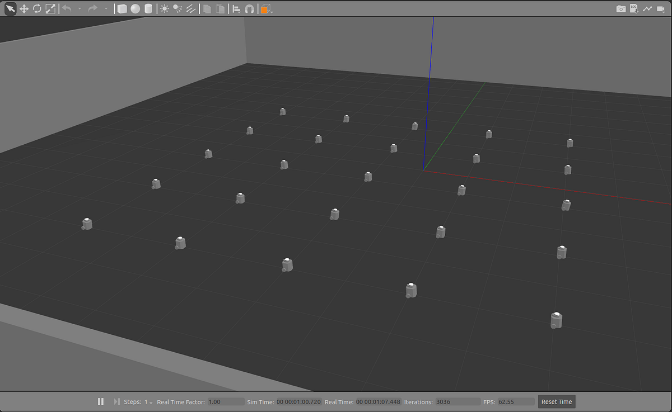The width and height of the screenshot is (672, 412).
Task: Select the translate mode tool
Action: (24, 8)
